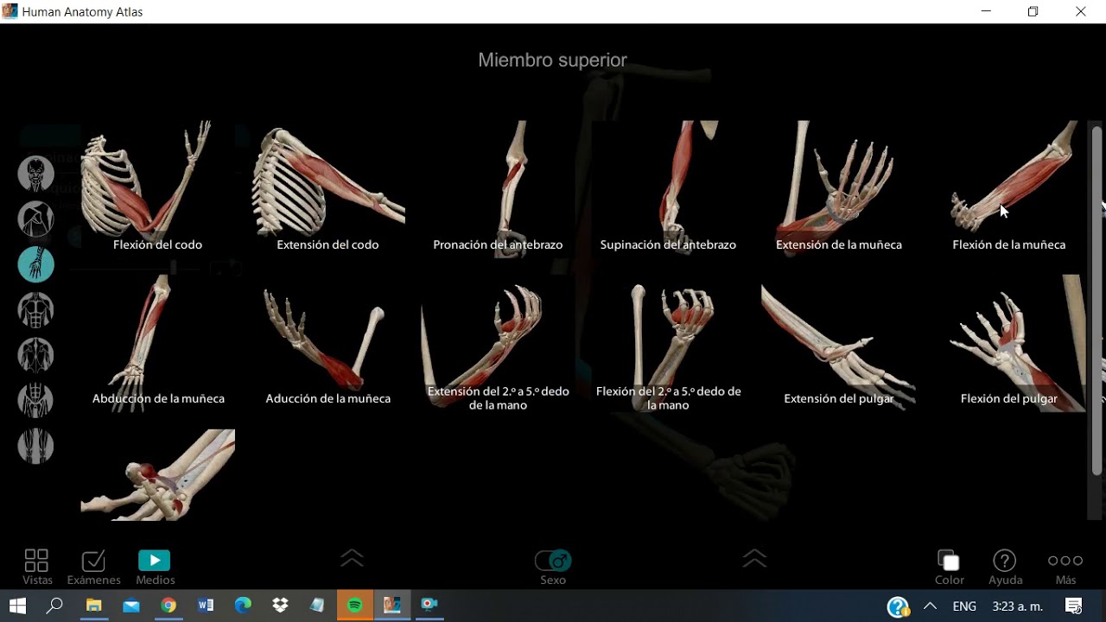This screenshot has height=622, width=1106.
Task: Open Windows taskbar search
Action: tap(54, 606)
